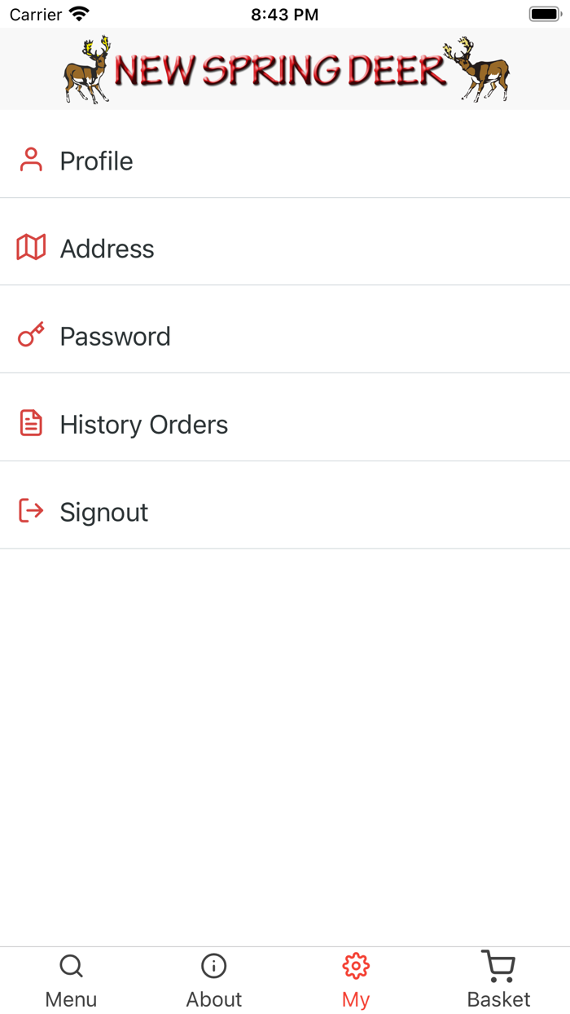570x1014 pixels.
Task: Switch to the Basket tab label
Action: coord(498,999)
